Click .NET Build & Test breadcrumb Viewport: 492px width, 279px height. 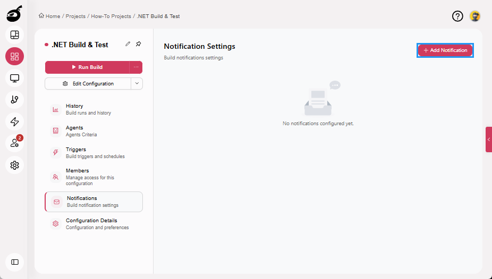coord(158,16)
